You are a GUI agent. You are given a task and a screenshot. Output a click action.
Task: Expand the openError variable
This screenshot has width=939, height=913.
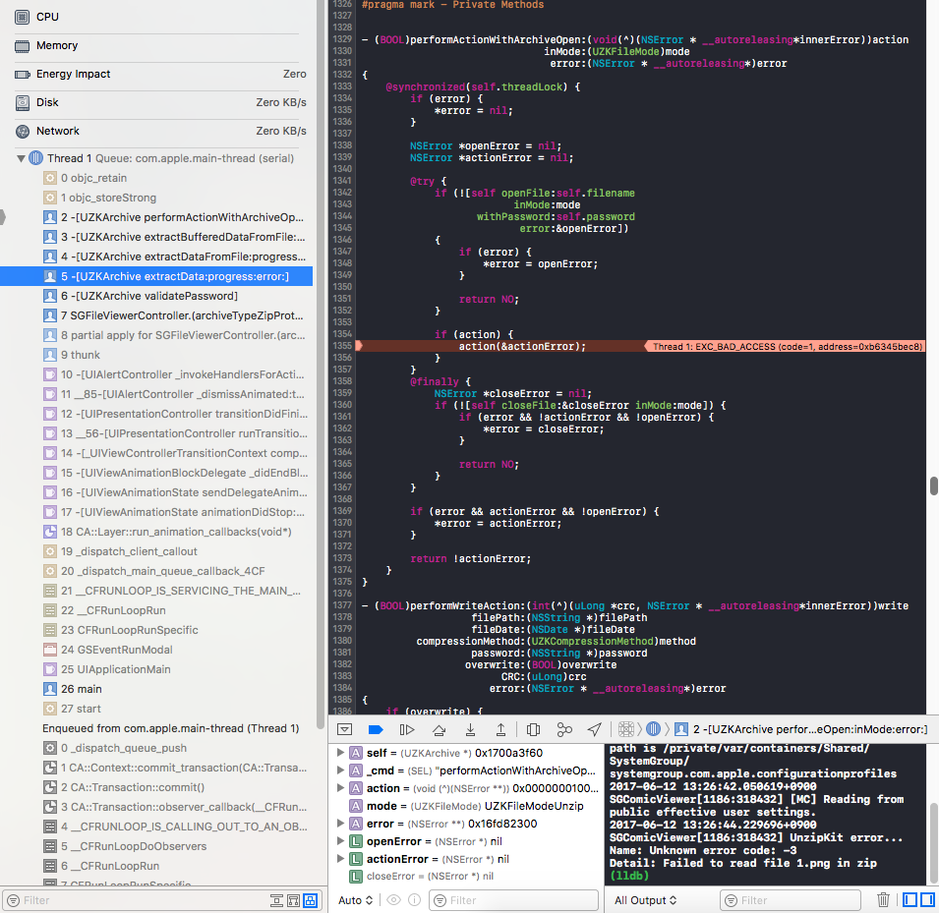pyautogui.click(x=340, y=841)
